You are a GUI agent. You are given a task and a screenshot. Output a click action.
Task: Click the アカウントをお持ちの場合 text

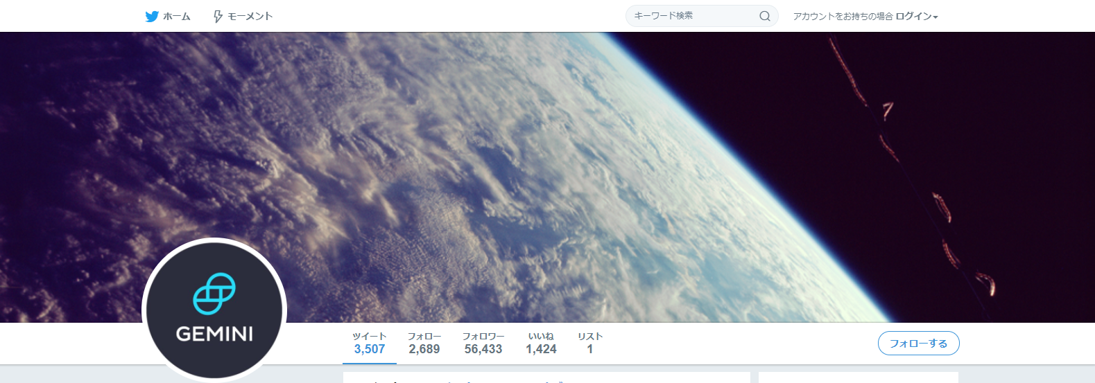tap(843, 16)
